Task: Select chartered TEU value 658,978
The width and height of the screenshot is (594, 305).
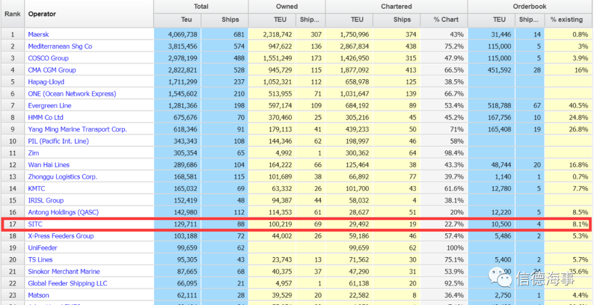Action: coord(357,82)
